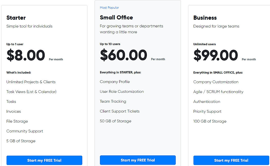Click Start my FREE Trial under Small Office plan
This screenshot has width=270, height=166.
pos(138,160)
